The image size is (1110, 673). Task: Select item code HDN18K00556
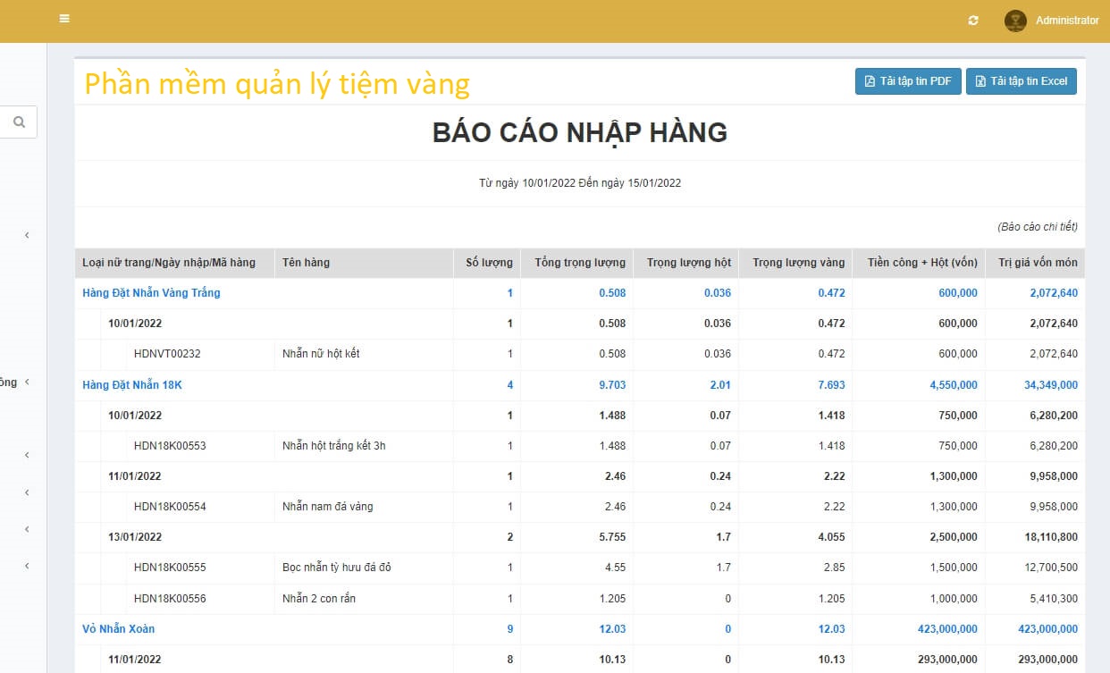point(170,599)
